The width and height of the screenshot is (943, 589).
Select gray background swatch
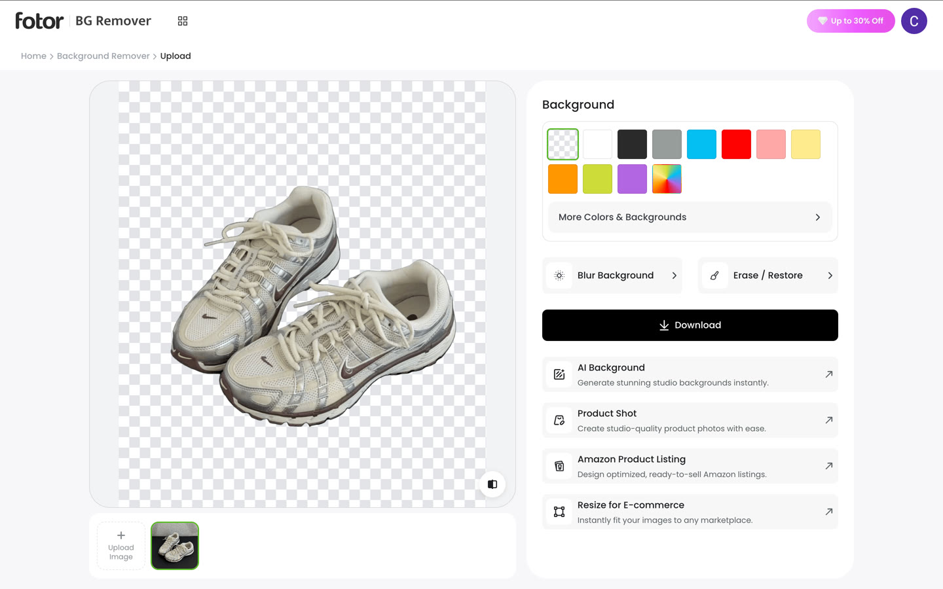667,144
